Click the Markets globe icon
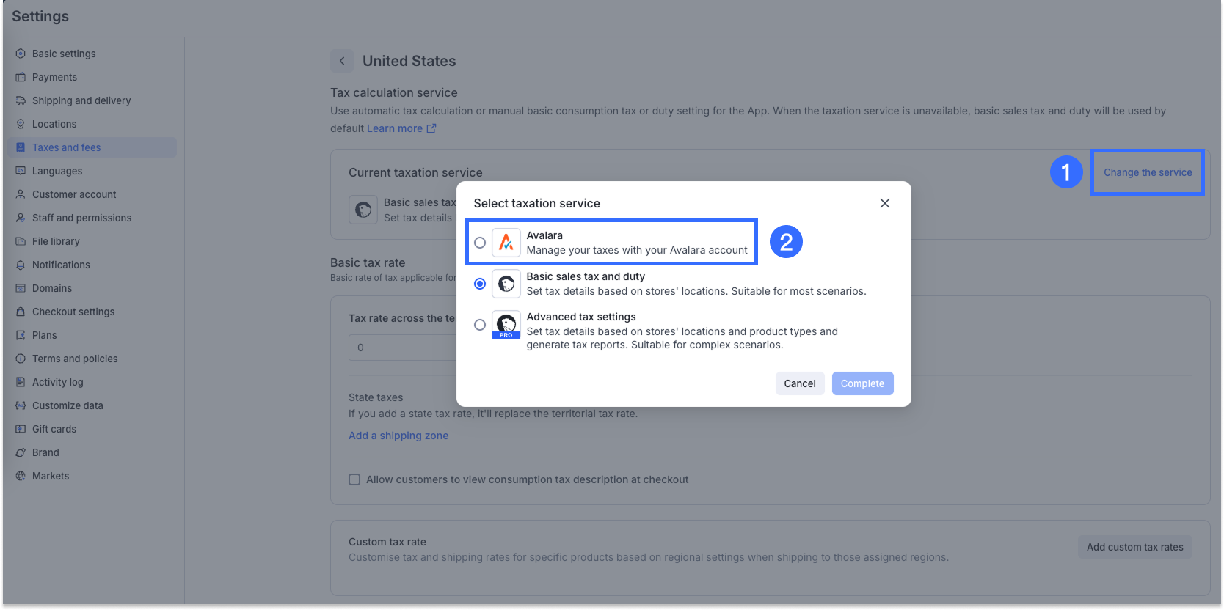Screen dimensions: 1224x610 tap(21, 476)
